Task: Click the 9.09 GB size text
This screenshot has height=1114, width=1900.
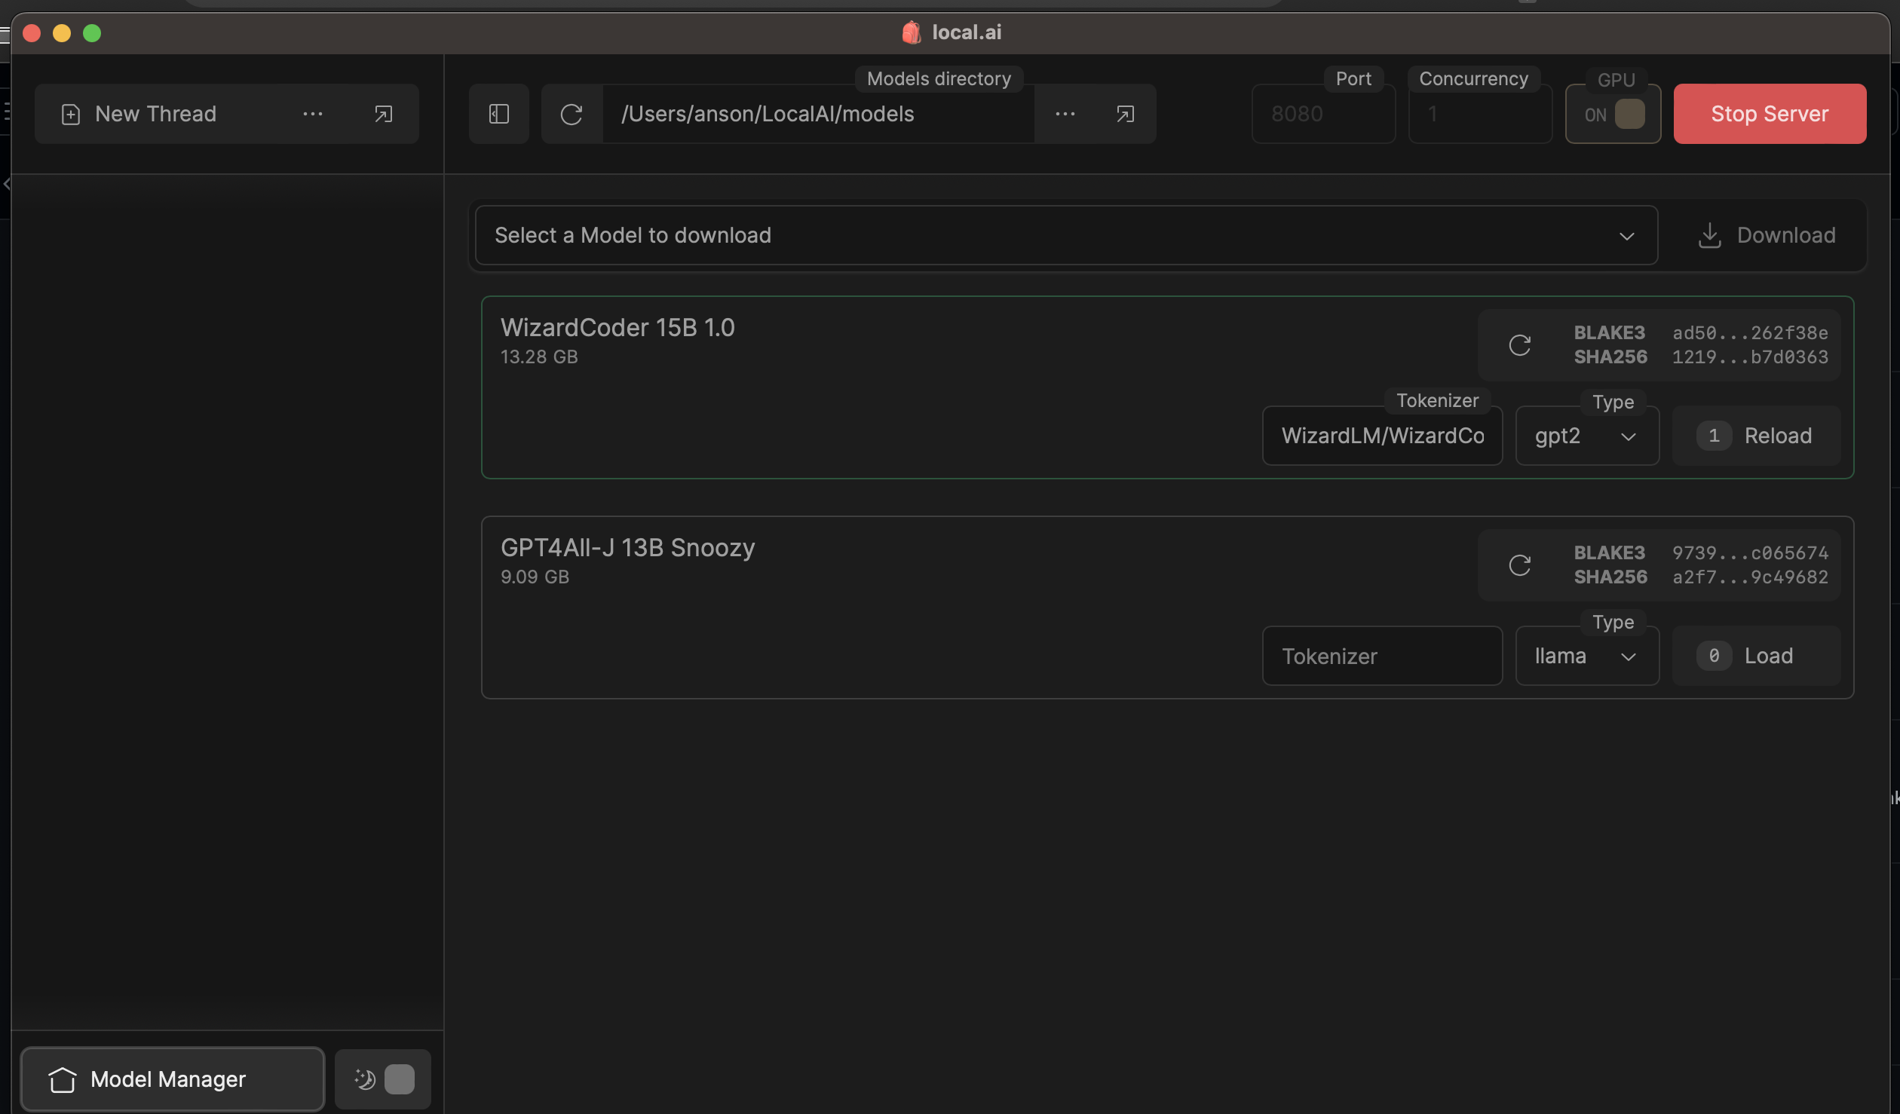Action: click(x=535, y=577)
